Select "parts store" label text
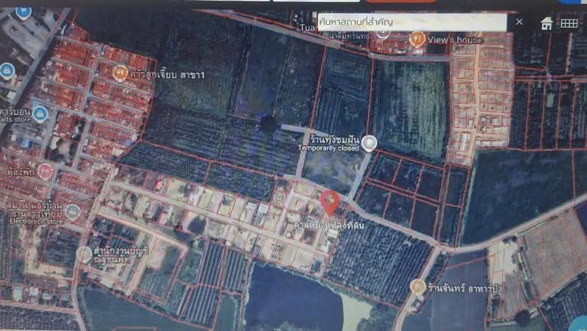The image size is (587, 331). [x=15, y=119]
